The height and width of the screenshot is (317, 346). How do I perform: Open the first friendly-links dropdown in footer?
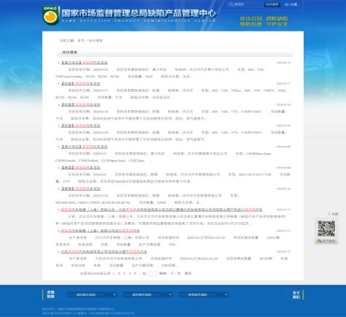click(x=92, y=294)
